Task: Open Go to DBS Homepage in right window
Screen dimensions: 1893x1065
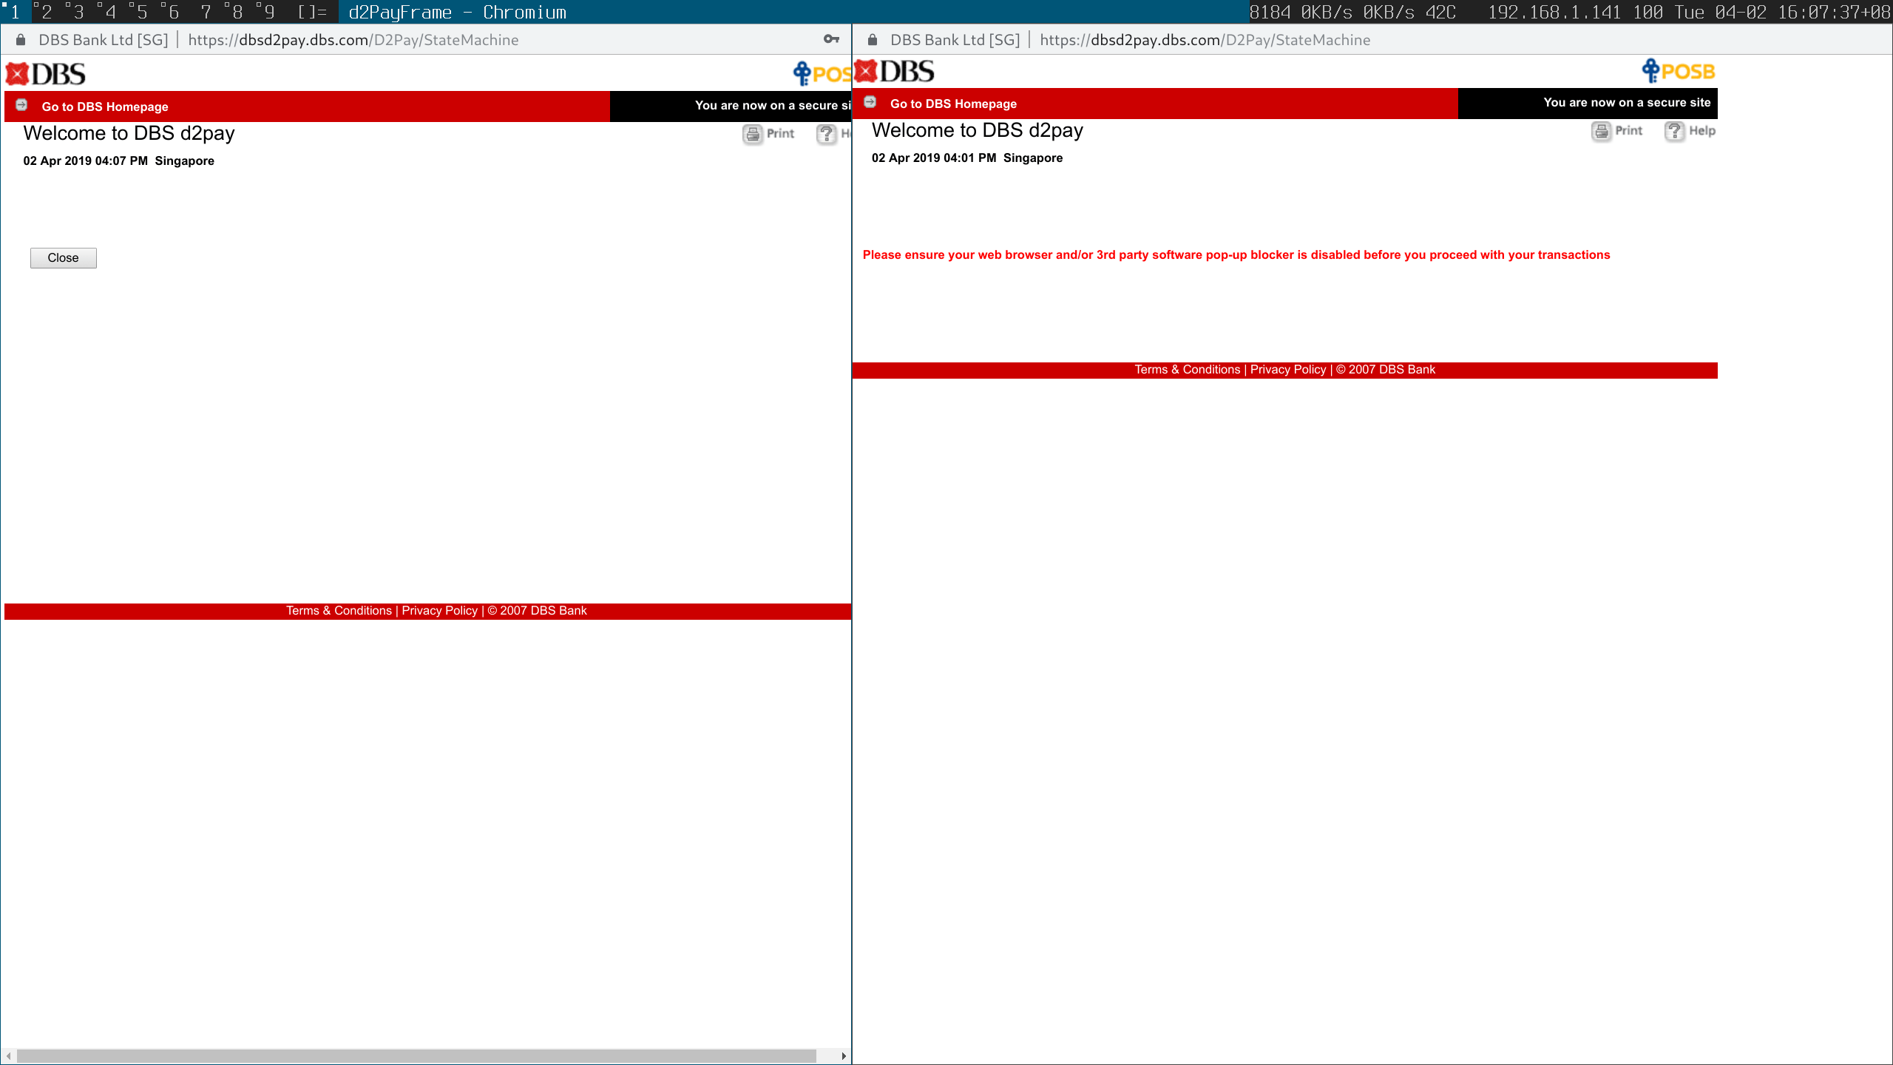Action: click(953, 104)
